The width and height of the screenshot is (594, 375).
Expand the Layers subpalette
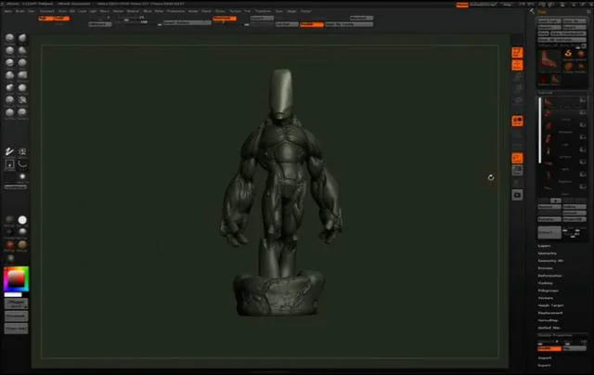pos(545,246)
